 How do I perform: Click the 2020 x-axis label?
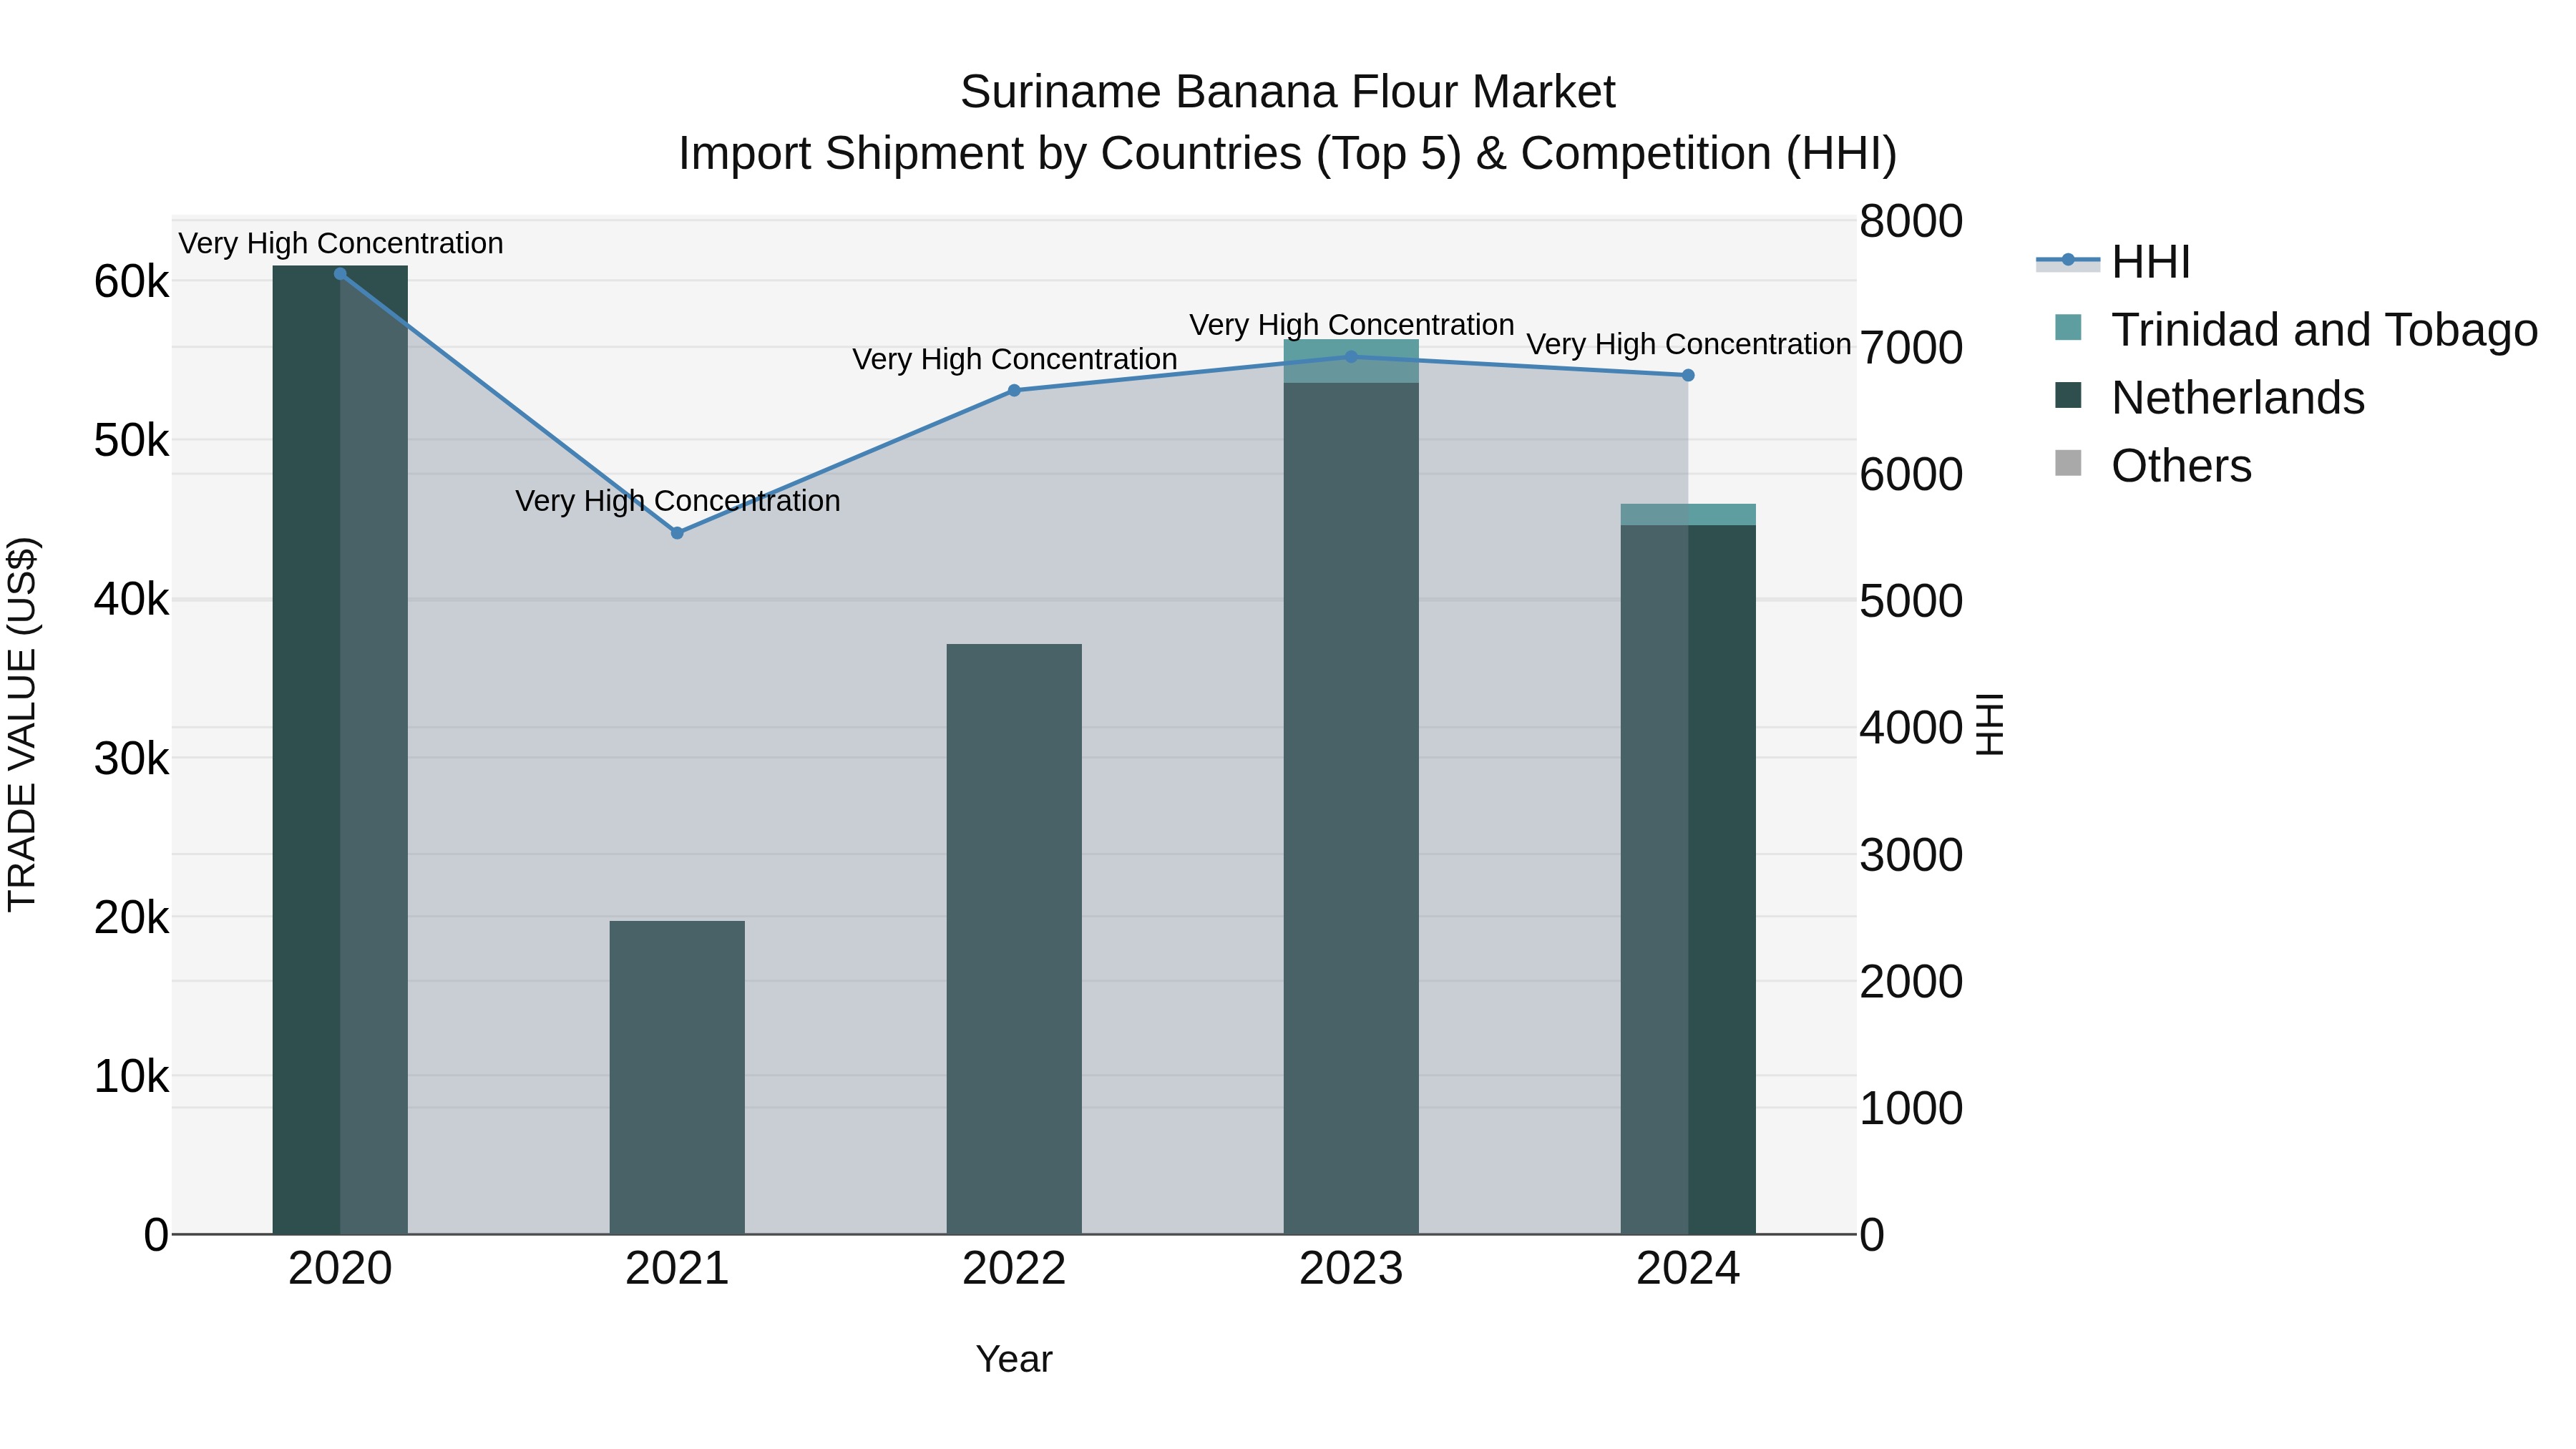coord(340,1269)
